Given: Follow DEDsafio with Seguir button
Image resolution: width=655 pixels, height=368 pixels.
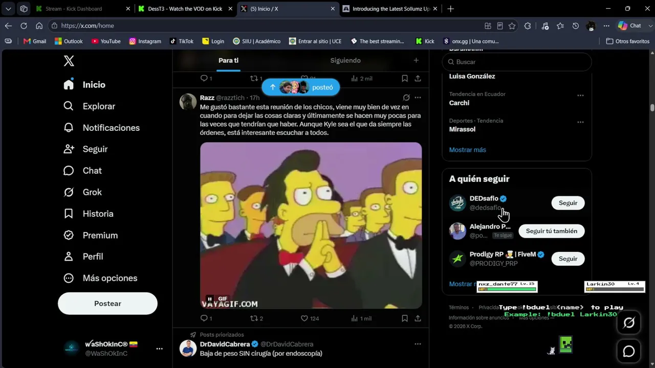Looking at the screenshot, I should pos(568,203).
